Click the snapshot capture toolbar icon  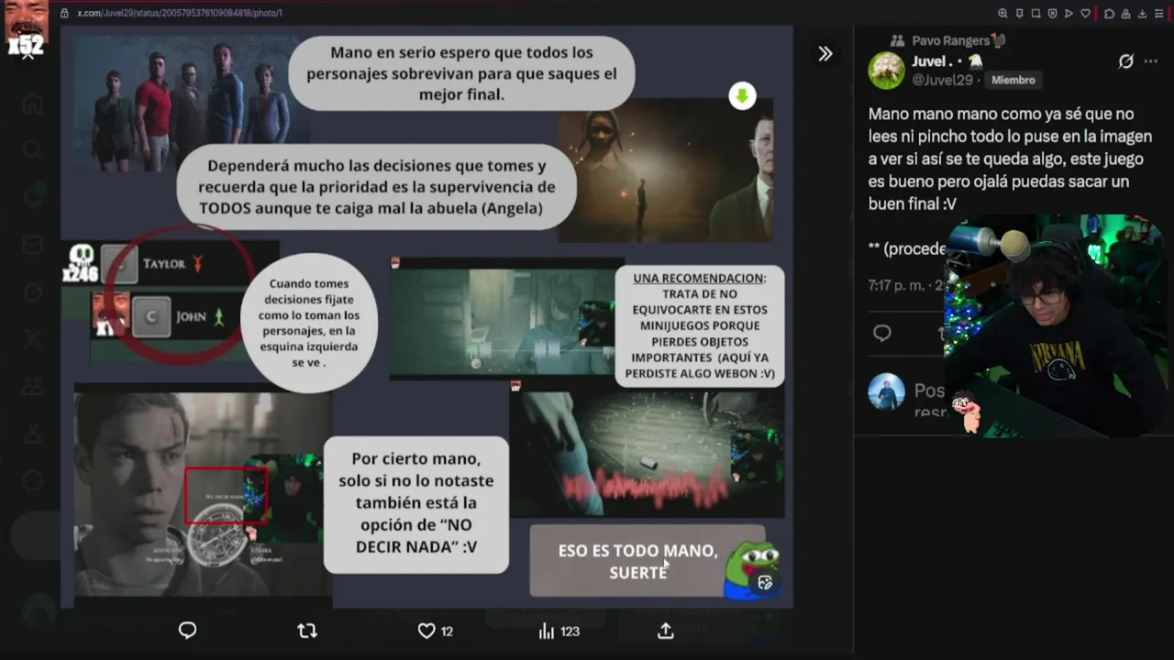point(1036,14)
